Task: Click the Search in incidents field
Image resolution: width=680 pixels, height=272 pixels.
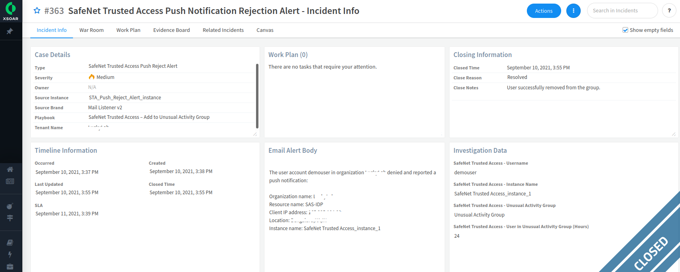Action: (x=622, y=11)
